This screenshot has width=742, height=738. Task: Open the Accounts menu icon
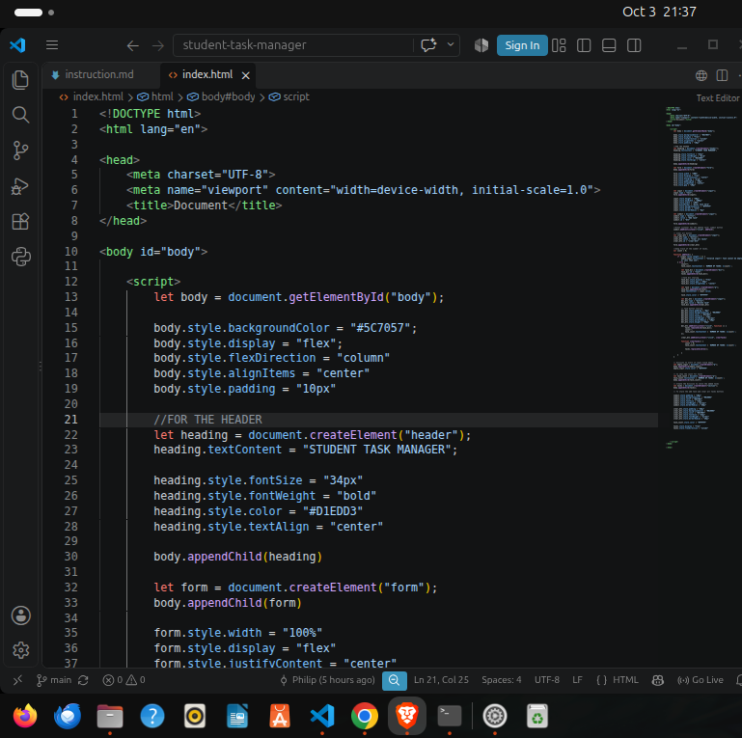click(x=21, y=615)
